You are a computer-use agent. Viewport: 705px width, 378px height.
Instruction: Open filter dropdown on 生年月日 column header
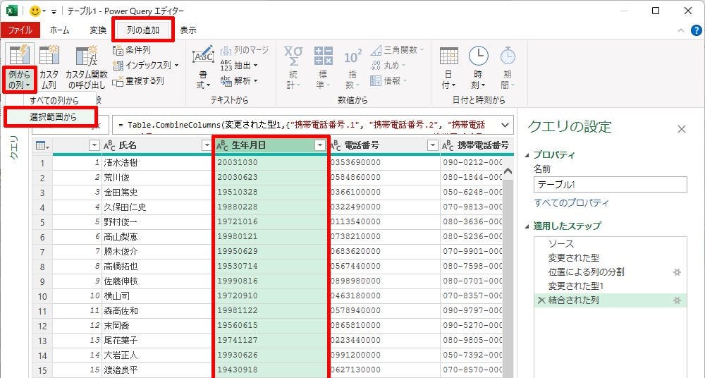(319, 145)
